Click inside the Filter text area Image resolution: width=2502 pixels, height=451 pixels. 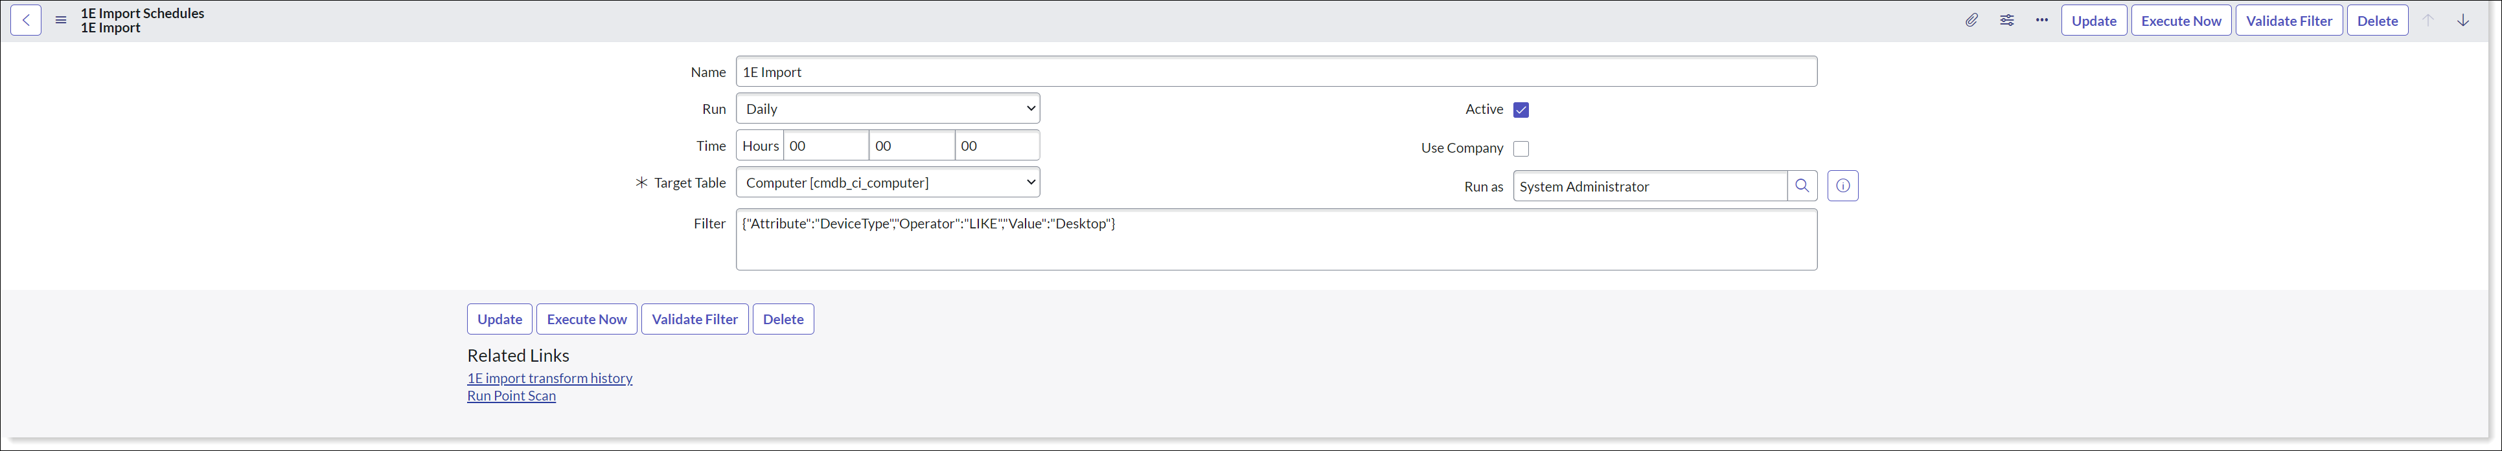click(1276, 239)
